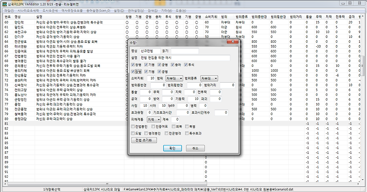Screen dimensions: 367x192
Task: Enable the 회복 checkbox
Action: pyautogui.click(x=173, y=126)
